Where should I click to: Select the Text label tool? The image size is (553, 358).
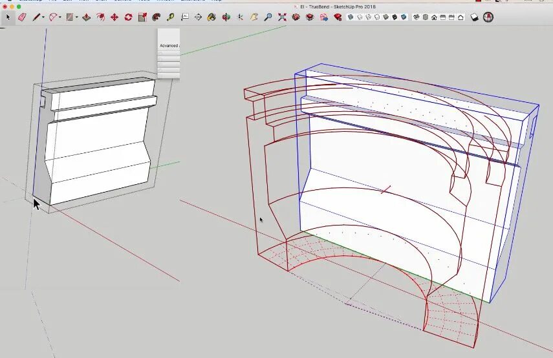184,17
